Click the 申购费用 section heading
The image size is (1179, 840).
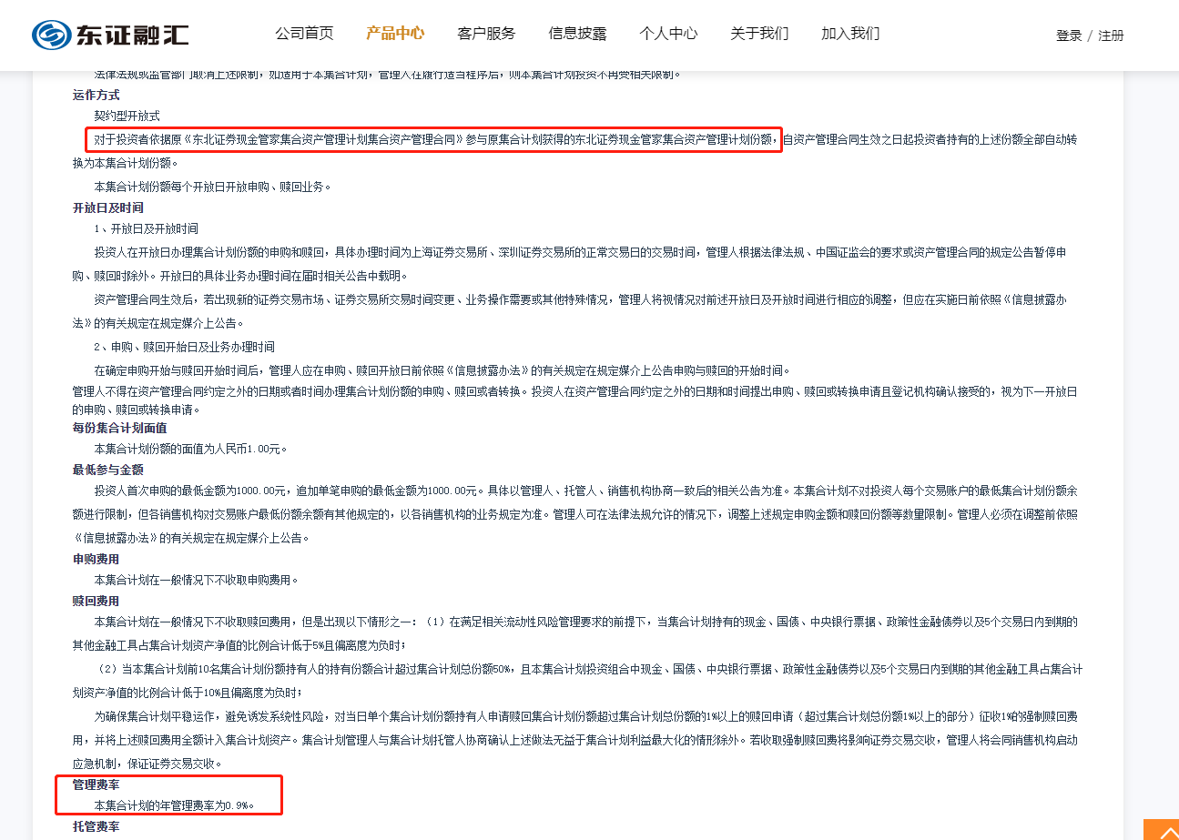97,559
